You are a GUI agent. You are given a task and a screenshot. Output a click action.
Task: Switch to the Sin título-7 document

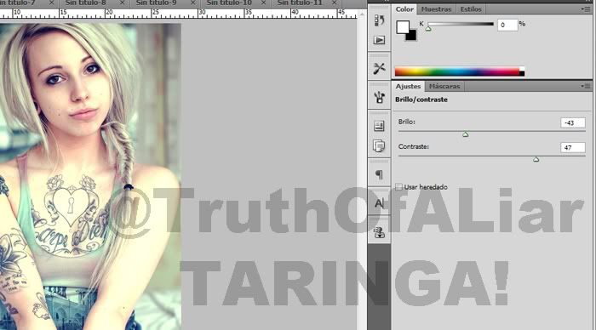18,3
